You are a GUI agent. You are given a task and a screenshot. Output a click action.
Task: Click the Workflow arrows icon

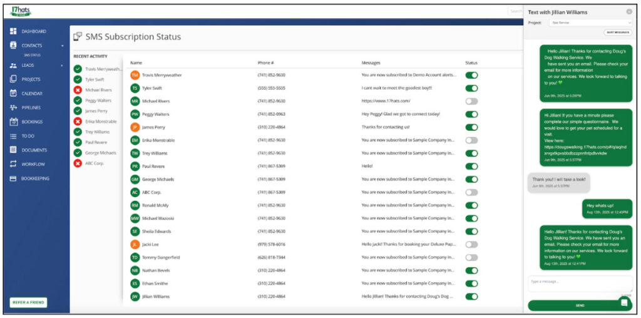pos(13,164)
